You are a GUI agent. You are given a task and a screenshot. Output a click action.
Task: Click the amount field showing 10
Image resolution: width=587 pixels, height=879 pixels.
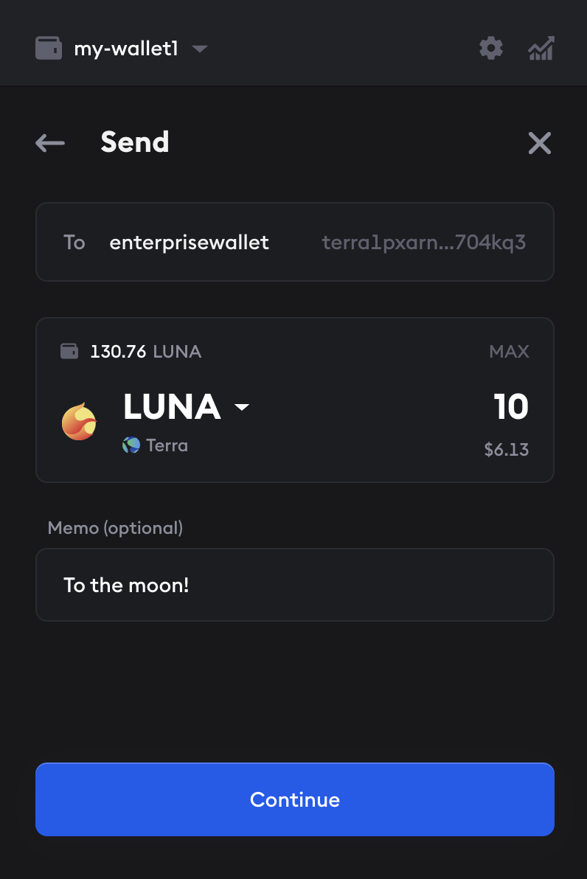[x=510, y=407]
